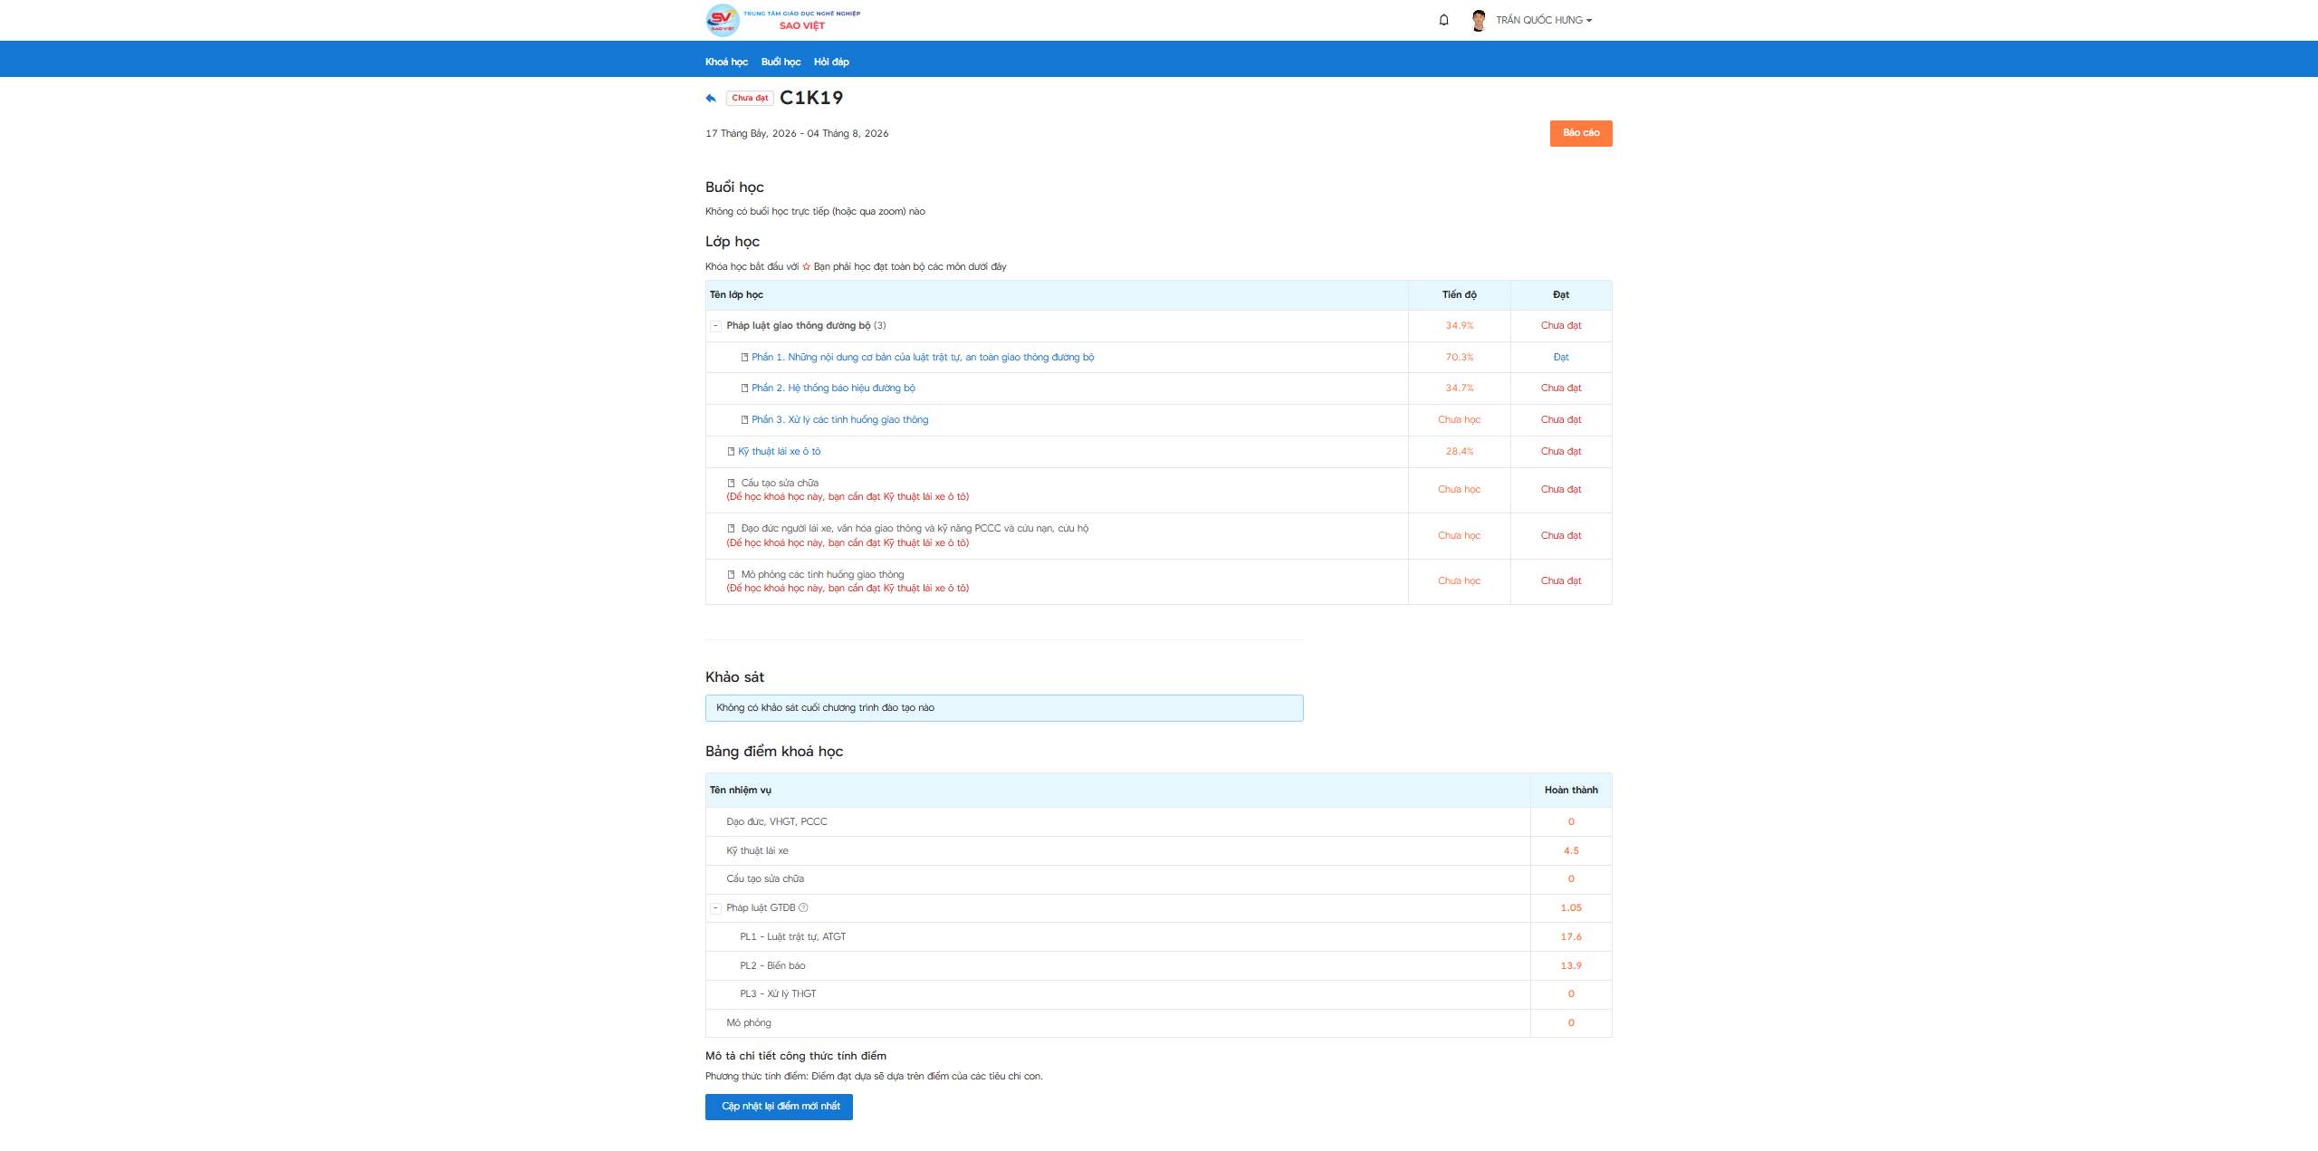Click the C1K19 course title

point(811,98)
